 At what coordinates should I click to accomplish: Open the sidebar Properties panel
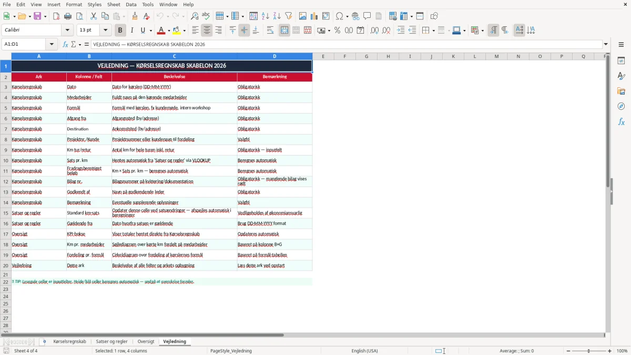(622, 61)
